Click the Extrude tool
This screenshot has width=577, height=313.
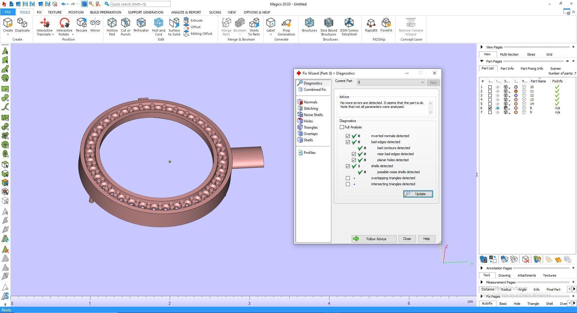pyautogui.click(x=193, y=20)
